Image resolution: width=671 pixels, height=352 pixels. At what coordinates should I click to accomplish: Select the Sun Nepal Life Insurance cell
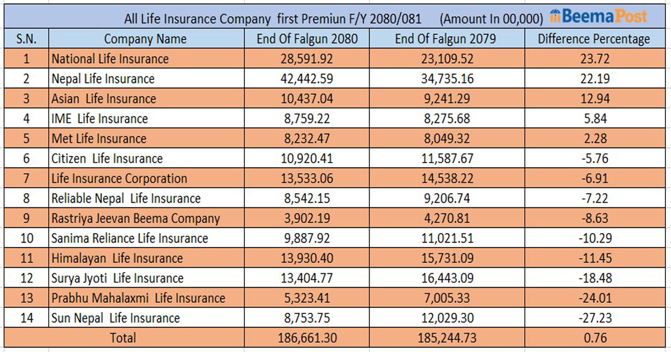116,318
